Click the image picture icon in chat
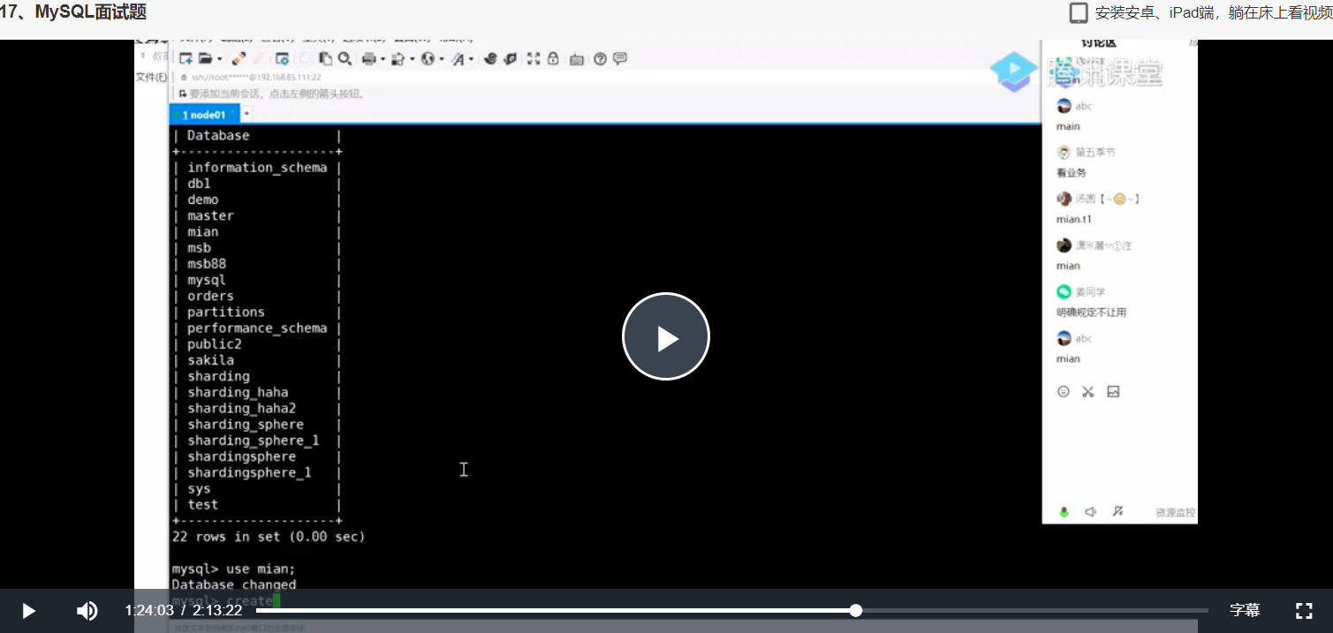The image size is (1333, 633). coord(1113,391)
